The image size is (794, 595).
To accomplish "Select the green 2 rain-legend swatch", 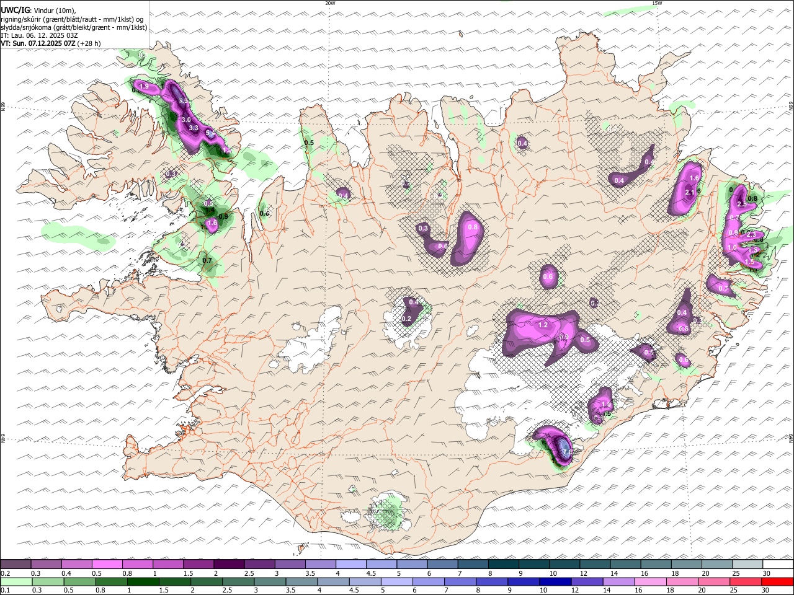I will click(x=207, y=581).
